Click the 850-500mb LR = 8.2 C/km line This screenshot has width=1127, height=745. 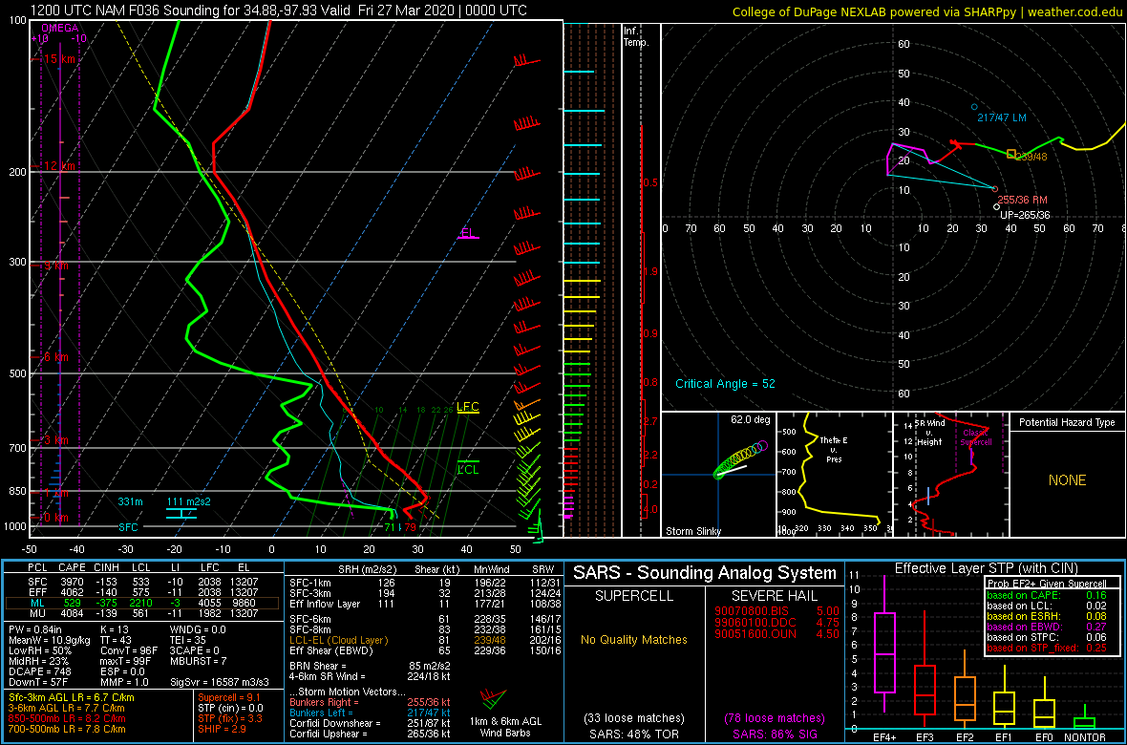tap(66, 718)
